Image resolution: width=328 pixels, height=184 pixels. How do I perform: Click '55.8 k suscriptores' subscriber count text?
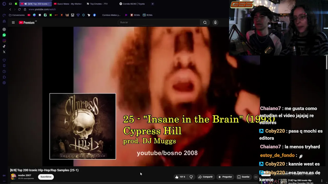pos(26,178)
